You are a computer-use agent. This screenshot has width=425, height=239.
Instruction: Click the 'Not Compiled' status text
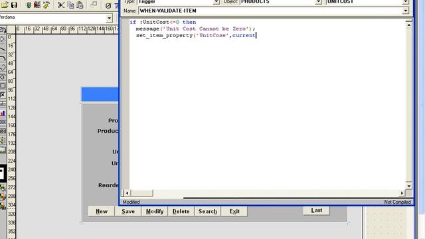click(397, 202)
